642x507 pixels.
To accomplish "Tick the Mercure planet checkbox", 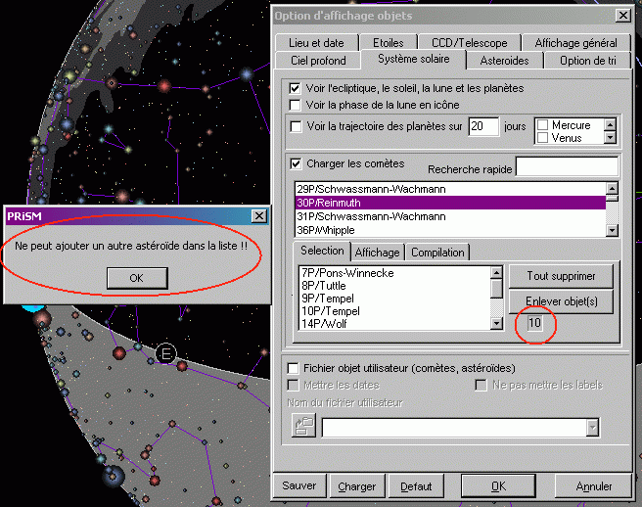I will click(542, 125).
